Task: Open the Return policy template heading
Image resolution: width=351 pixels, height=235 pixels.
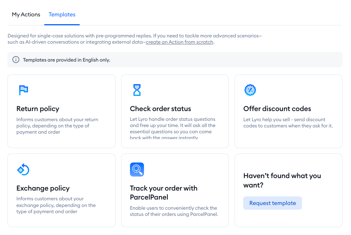Action: [x=38, y=109]
